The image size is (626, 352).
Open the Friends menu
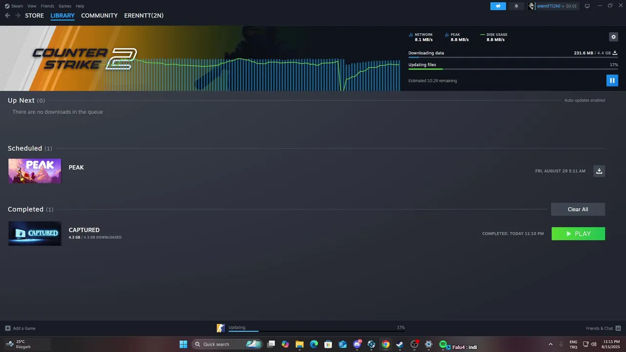pos(47,6)
